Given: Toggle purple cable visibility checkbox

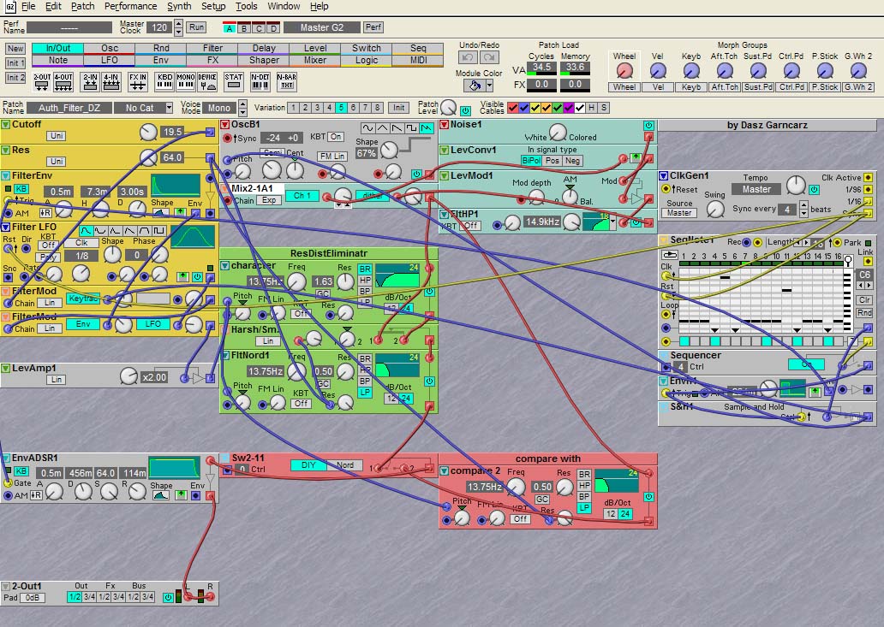Looking at the screenshot, I should pyautogui.click(x=569, y=108).
